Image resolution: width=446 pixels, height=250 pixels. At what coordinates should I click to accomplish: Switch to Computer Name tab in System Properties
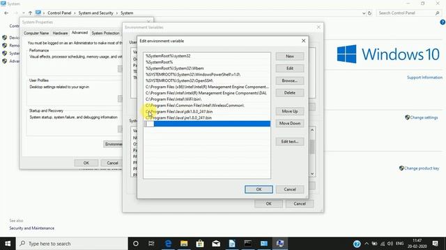pyautogui.click(x=36, y=33)
